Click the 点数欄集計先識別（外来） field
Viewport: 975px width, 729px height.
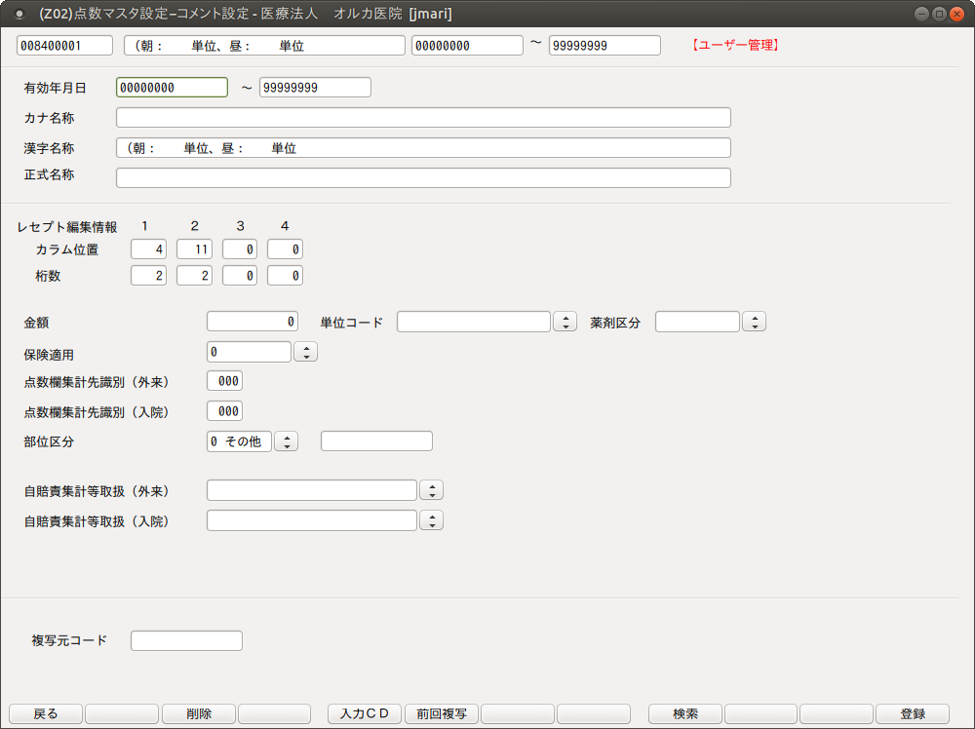224,381
